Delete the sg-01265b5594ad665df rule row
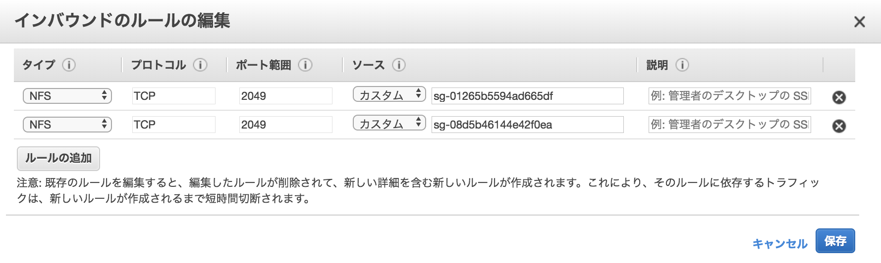 click(x=839, y=97)
